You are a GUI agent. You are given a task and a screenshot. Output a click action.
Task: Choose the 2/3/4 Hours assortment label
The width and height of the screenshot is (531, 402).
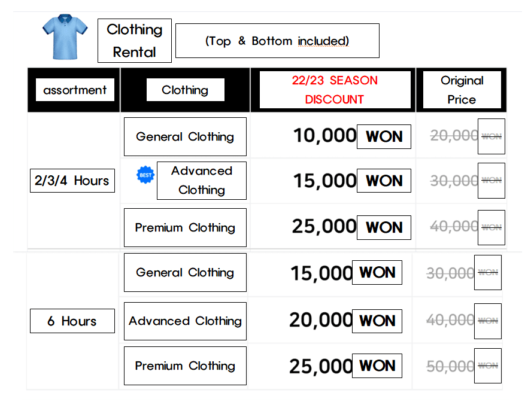point(72,181)
